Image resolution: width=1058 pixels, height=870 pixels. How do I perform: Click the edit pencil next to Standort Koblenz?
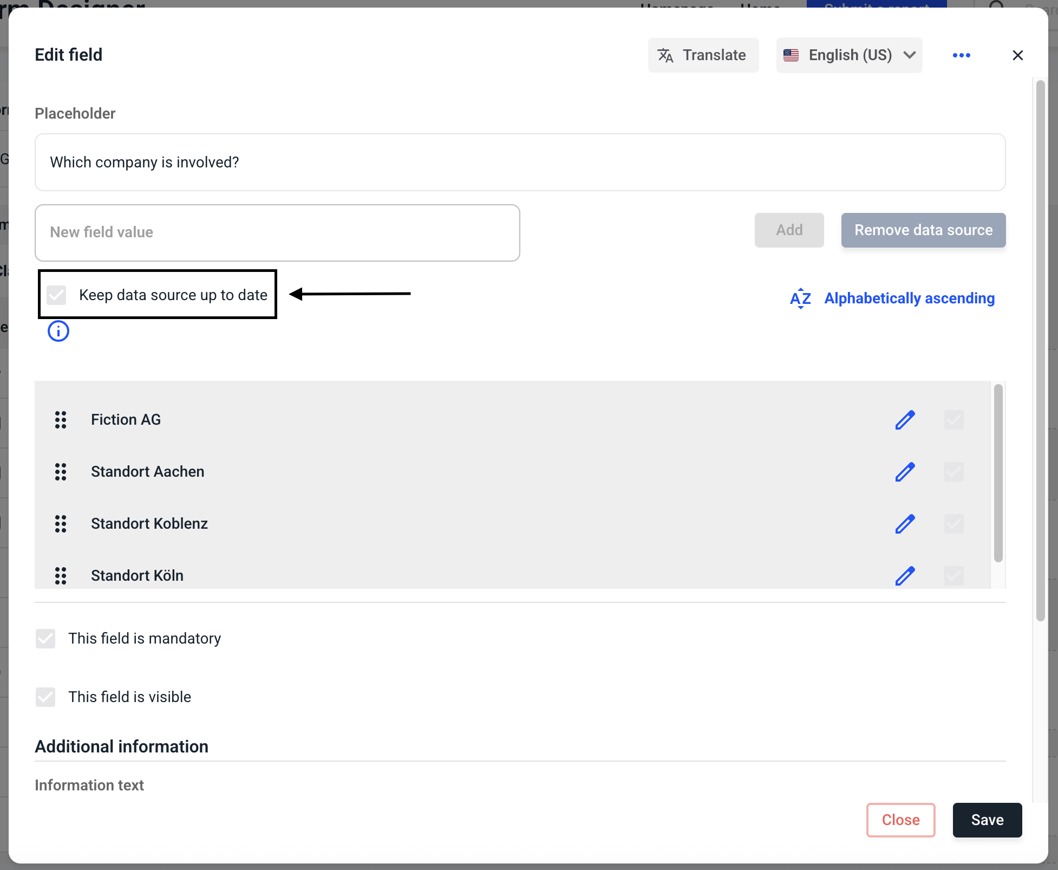pyautogui.click(x=905, y=524)
